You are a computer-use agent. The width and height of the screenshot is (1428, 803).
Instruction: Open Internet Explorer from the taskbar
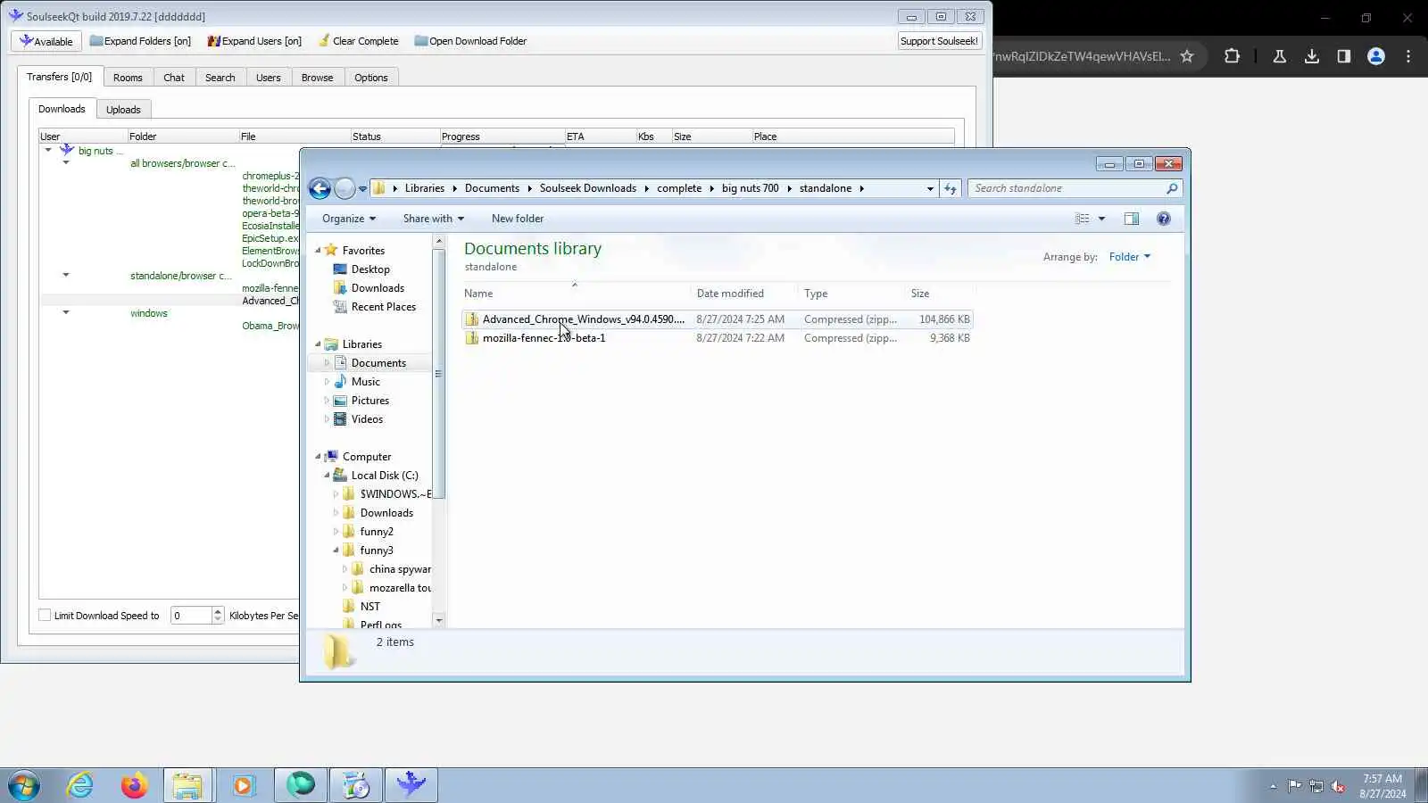pos(80,785)
